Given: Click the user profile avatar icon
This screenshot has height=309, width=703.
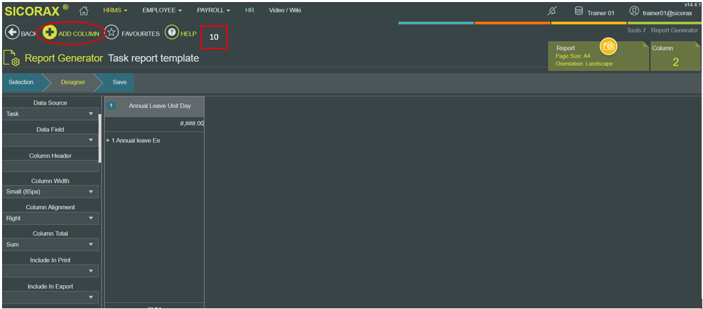Looking at the screenshot, I should 633,11.
